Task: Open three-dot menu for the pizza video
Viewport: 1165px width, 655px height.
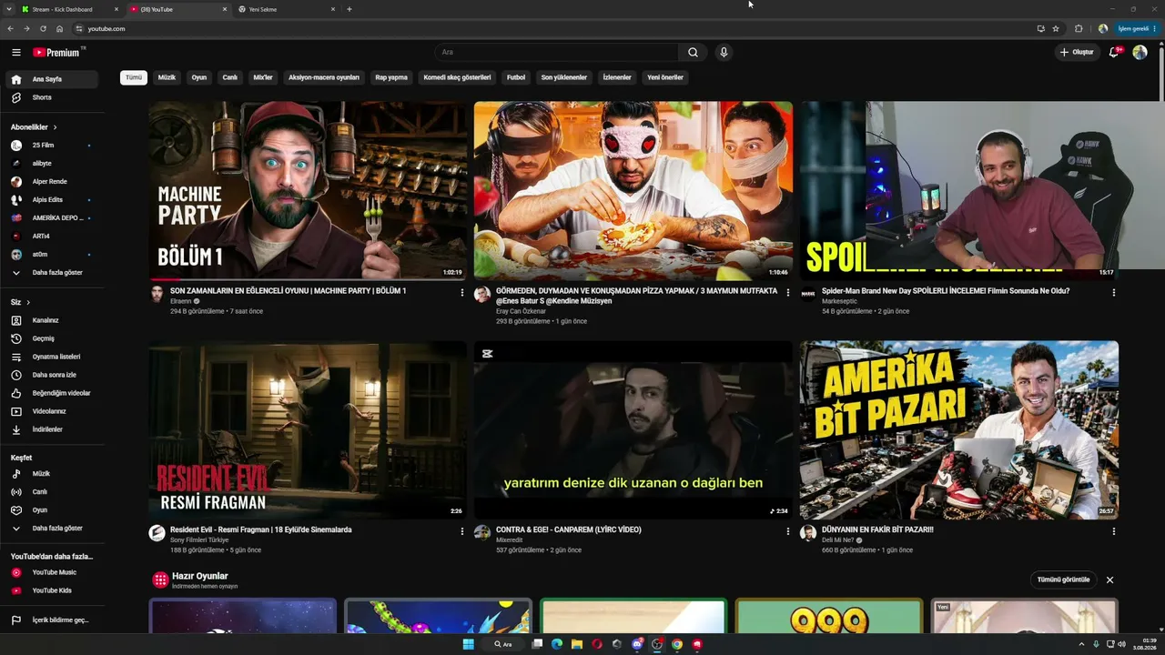Action: point(788,293)
